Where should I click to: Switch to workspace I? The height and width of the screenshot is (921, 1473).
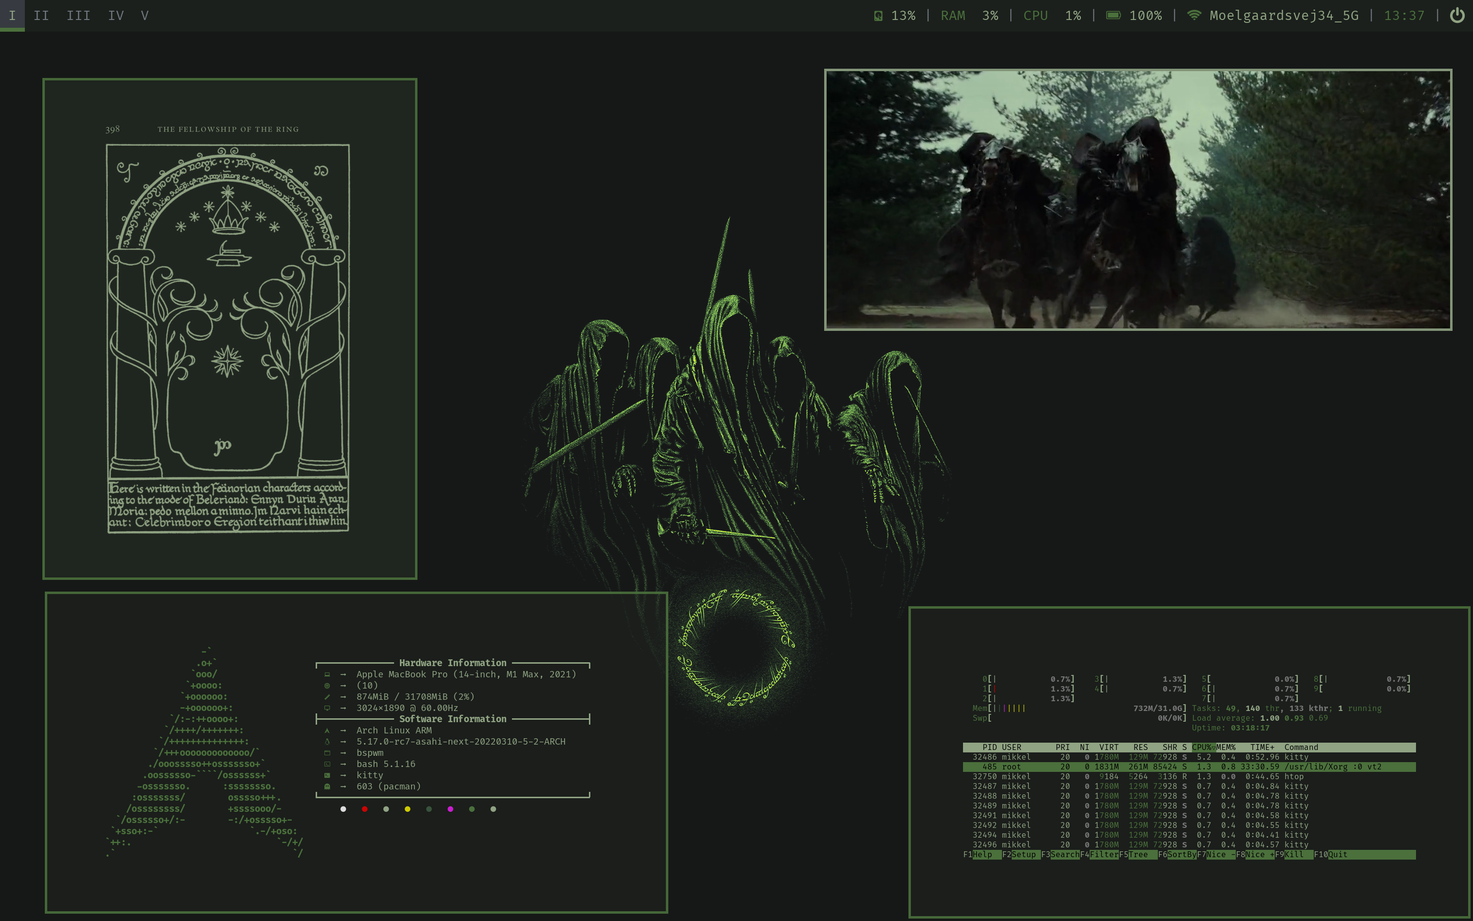pyautogui.click(x=12, y=15)
